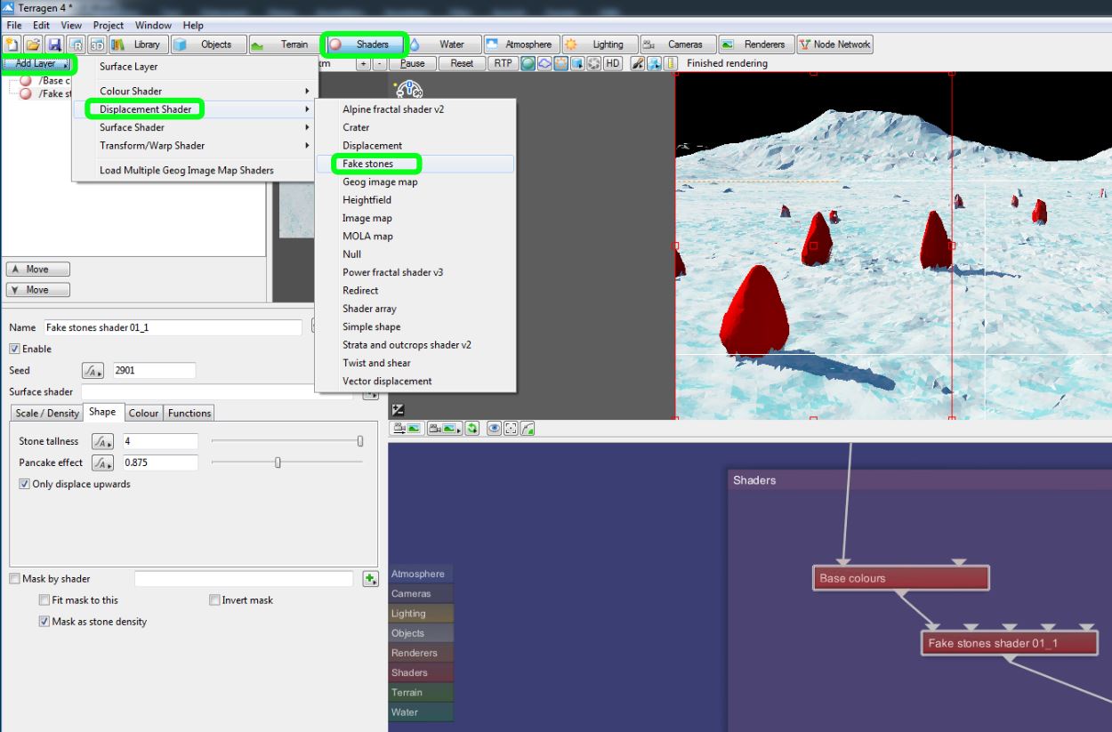Enable the Mask by shader checkbox

click(x=14, y=579)
